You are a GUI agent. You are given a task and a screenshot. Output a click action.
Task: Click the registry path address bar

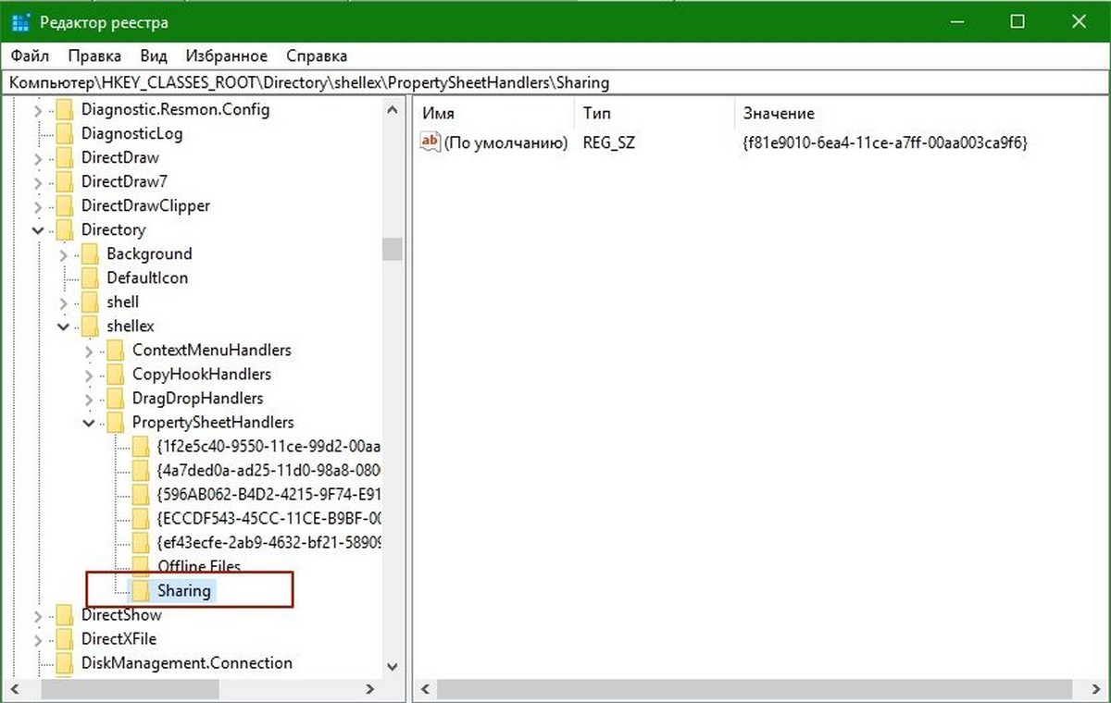[x=555, y=82]
